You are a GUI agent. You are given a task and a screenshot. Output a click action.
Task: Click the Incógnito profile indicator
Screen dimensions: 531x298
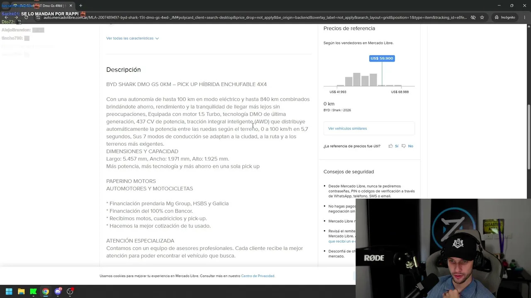(x=504, y=17)
